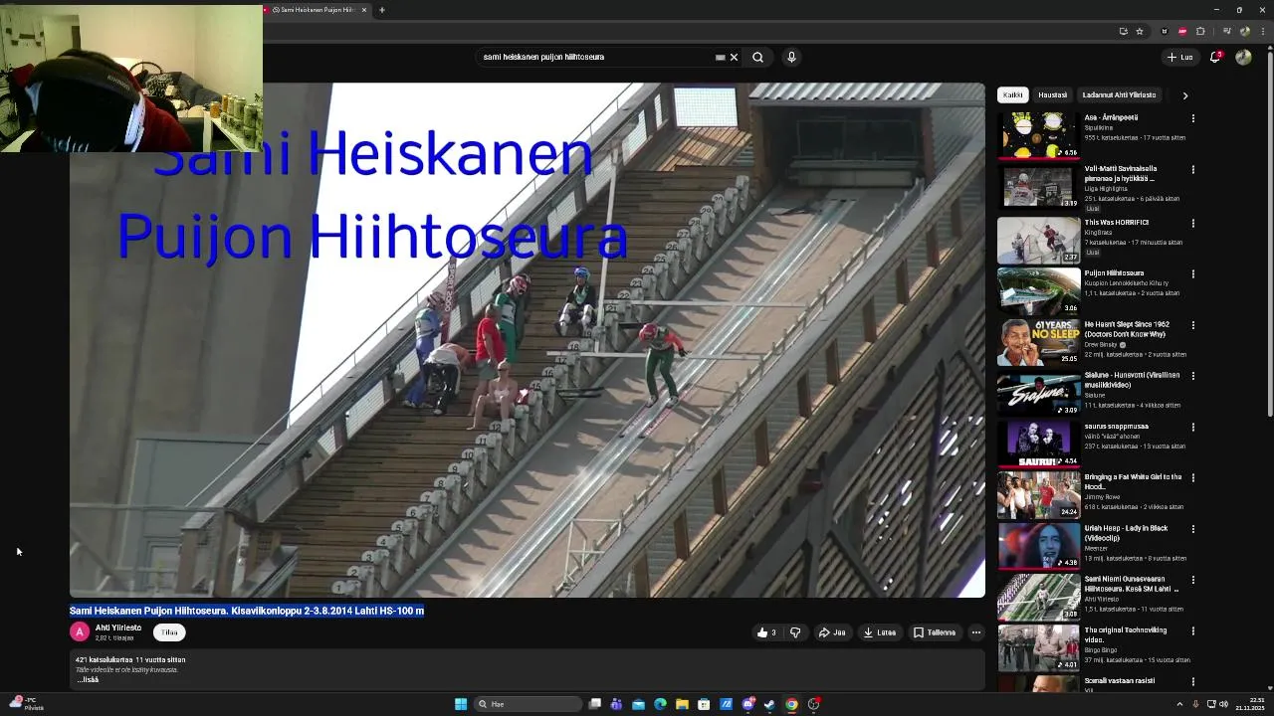
Task: Open options menu for Asa - Ämänpeetä video
Action: tap(1193, 118)
